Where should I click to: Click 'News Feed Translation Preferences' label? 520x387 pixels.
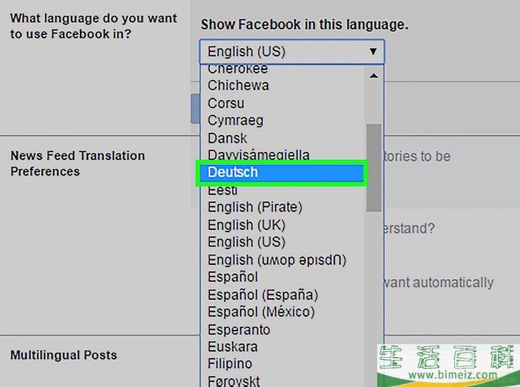78,164
